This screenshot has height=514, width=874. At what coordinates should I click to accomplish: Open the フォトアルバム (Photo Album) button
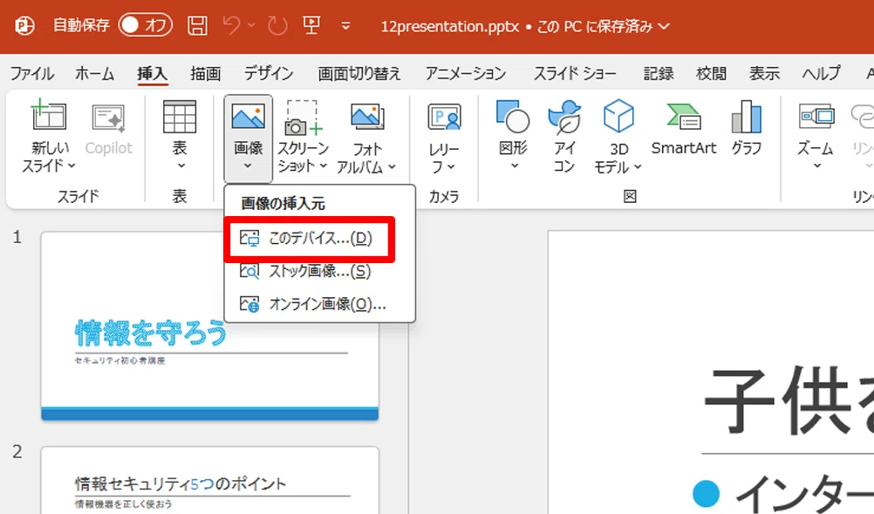pos(366,137)
